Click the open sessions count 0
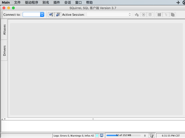The height and width of the screenshot is (138, 185). point(145,136)
